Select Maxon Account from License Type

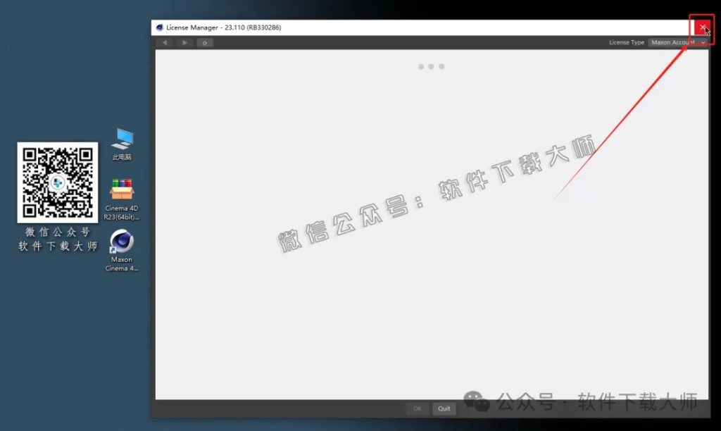[672, 42]
